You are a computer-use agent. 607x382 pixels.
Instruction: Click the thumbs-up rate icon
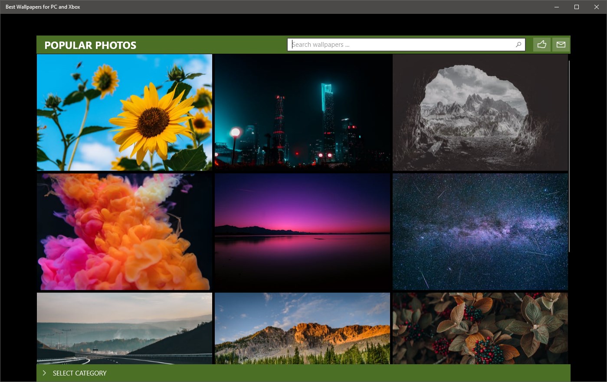tap(542, 45)
